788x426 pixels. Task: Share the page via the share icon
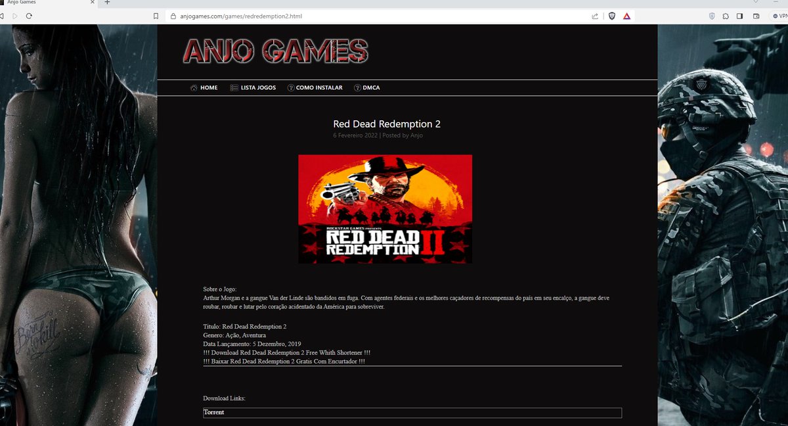(595, 16)
